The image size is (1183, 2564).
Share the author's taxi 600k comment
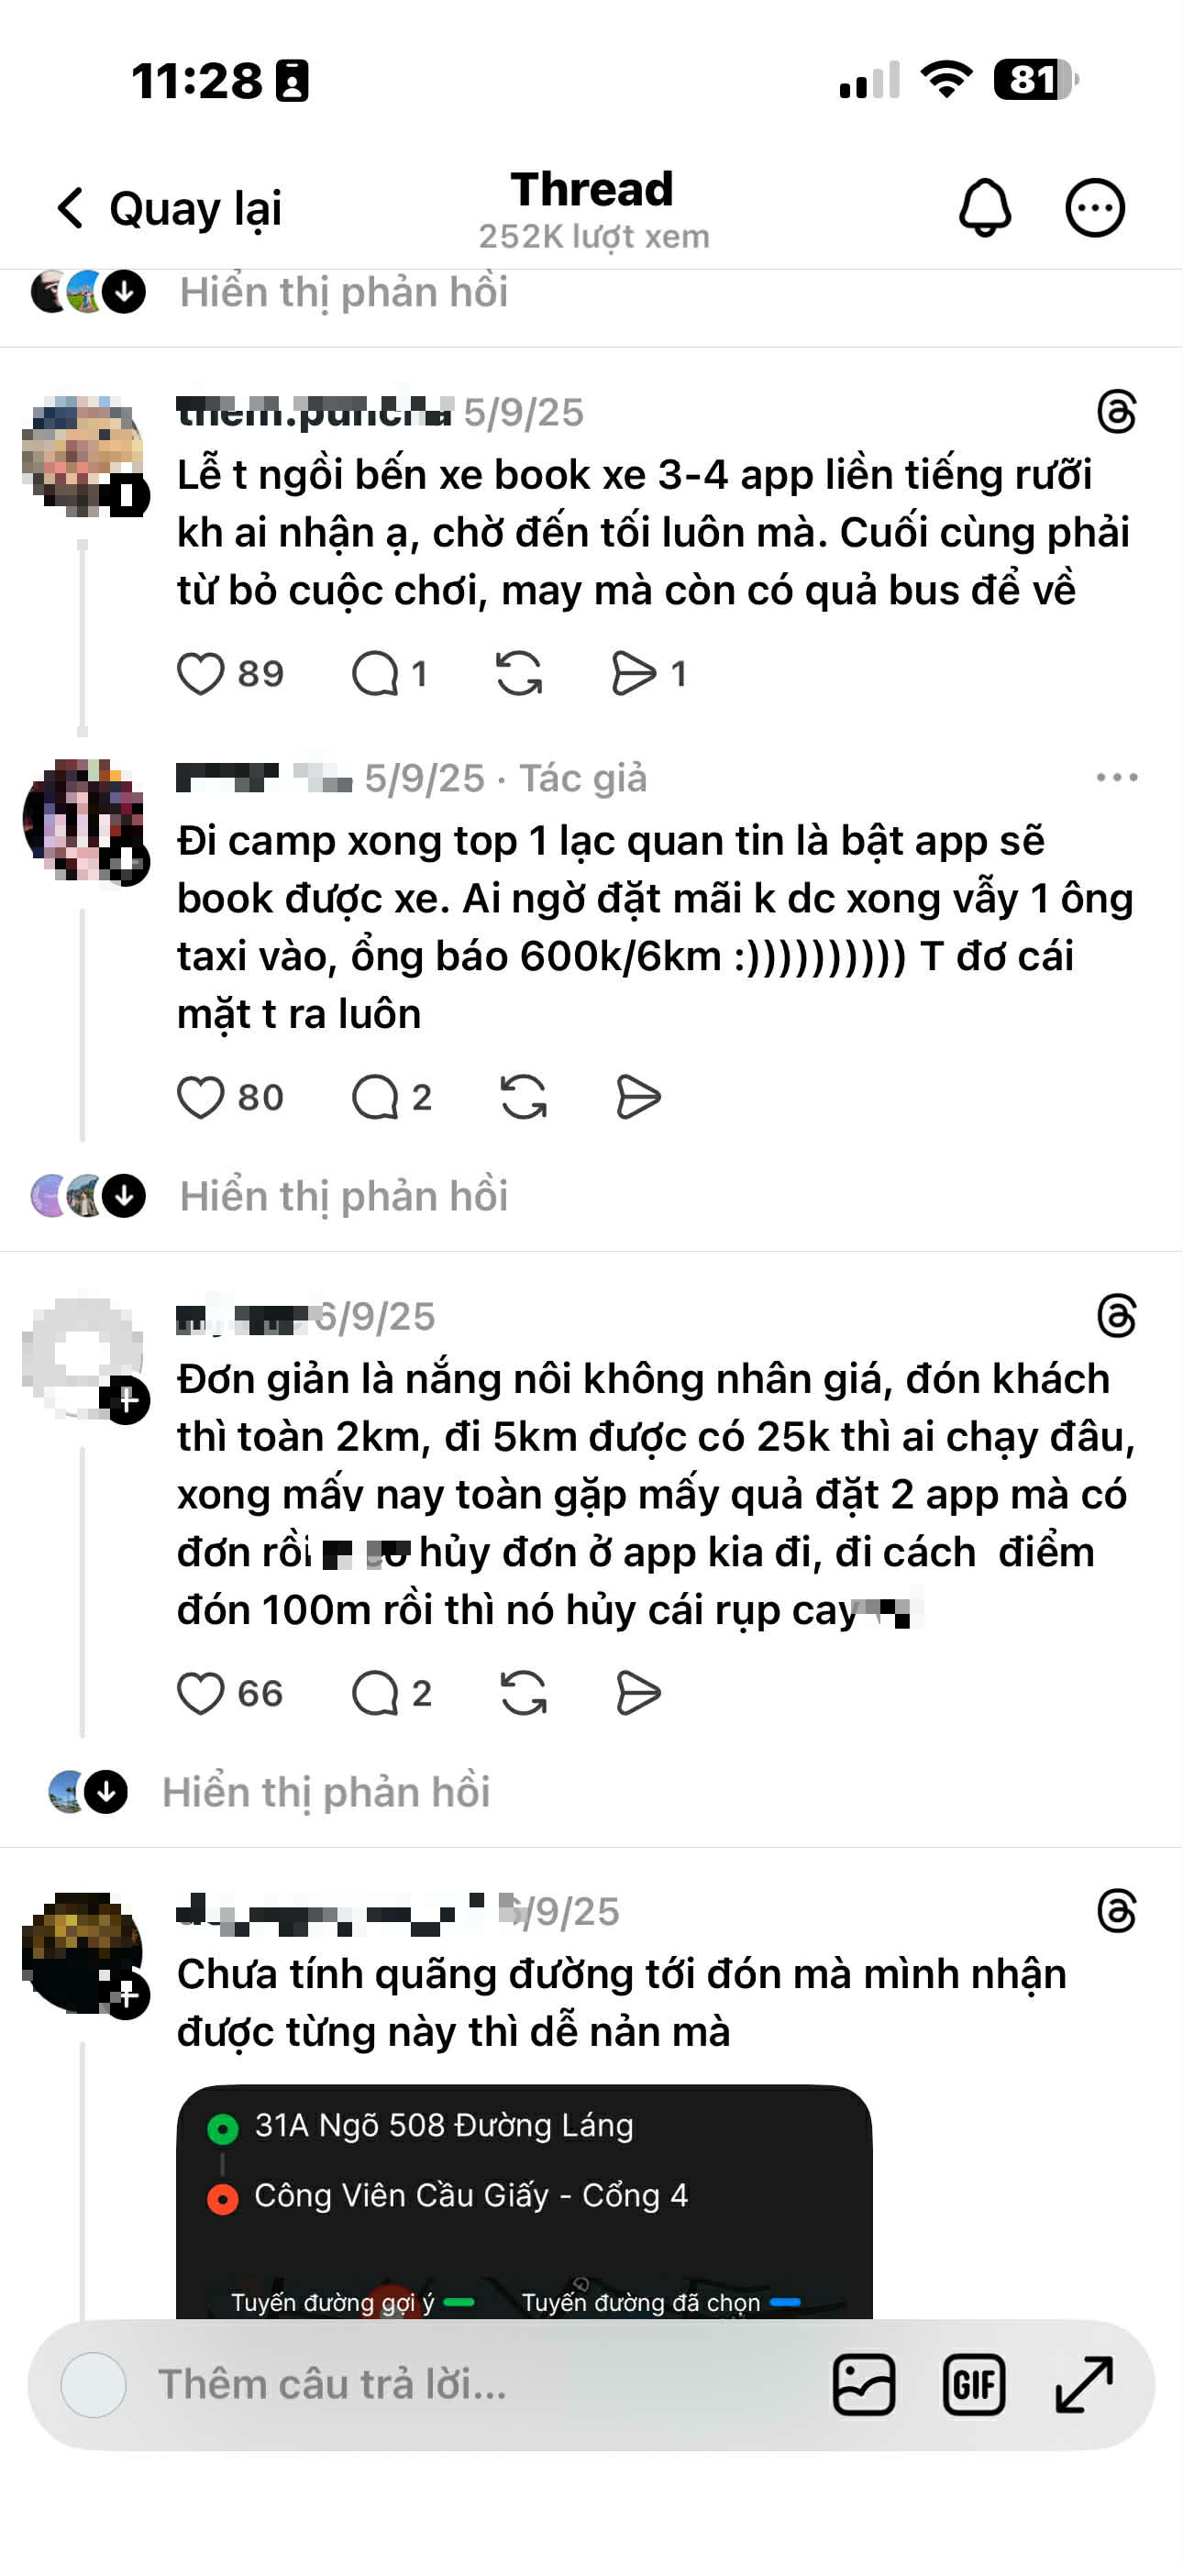[x=637, y=1097]
